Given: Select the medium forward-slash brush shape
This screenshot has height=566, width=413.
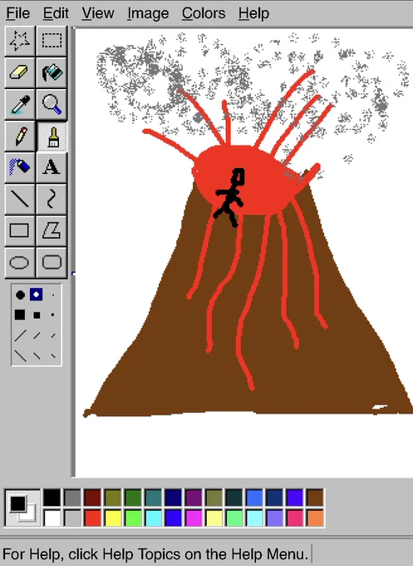Looking at the screenshot, I should coord(37,335).
